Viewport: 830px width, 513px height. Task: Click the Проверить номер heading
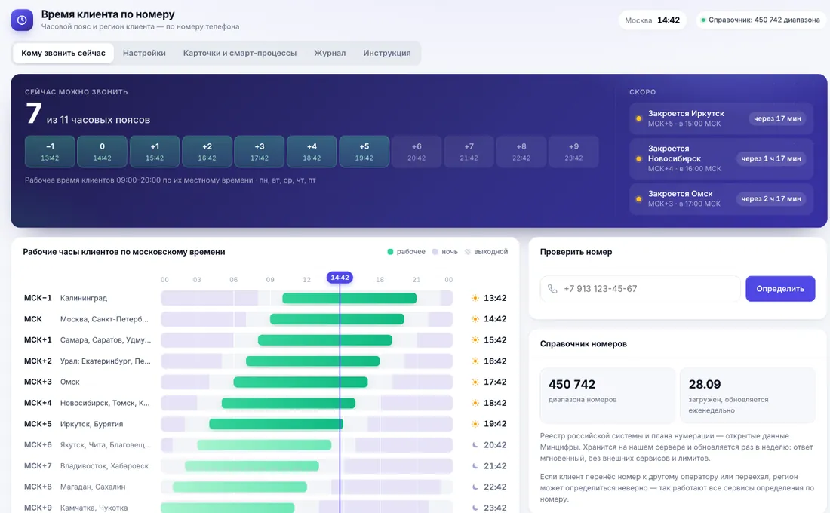pos(576,252)
